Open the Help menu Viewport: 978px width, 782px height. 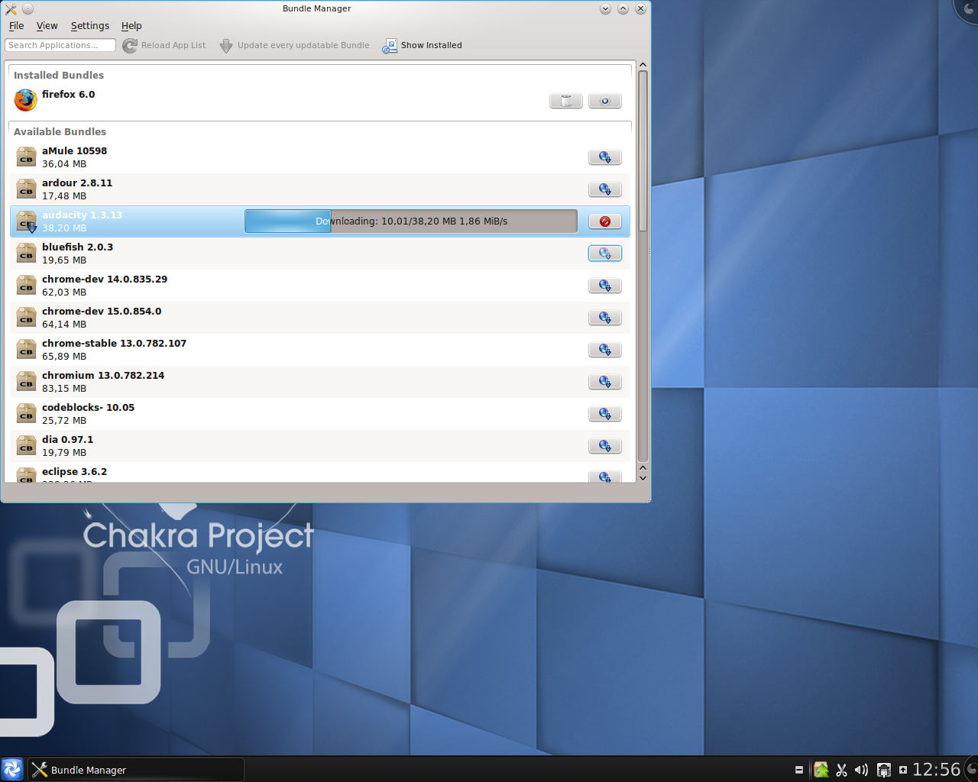[131, 26]
